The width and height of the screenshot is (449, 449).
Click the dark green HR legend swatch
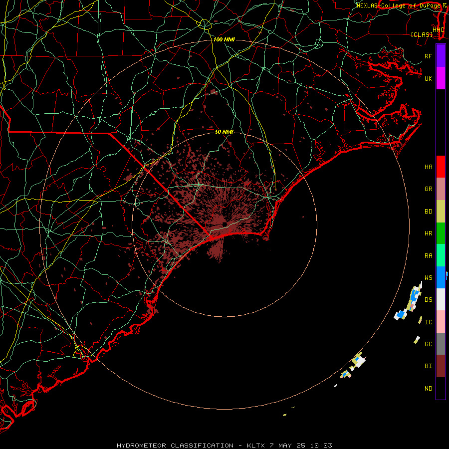pos(441,233)
